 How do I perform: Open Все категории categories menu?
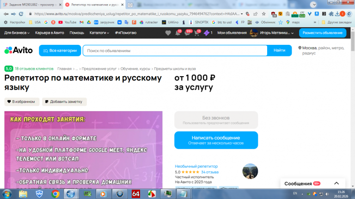pos(60,50)
